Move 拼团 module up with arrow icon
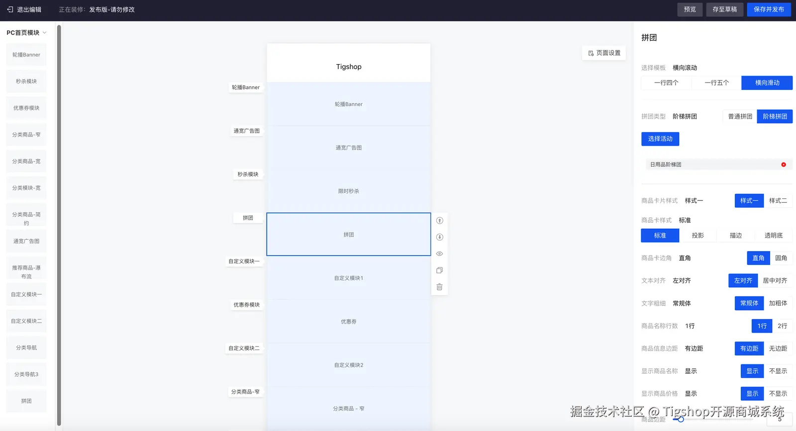Screen dimensions: 796x431 439,221
